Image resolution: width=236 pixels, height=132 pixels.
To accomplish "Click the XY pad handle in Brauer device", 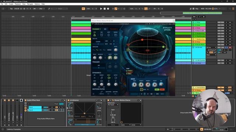I will (121, 122).
